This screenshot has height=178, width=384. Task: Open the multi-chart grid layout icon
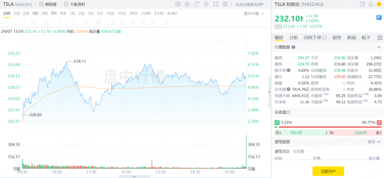pos(225,4)
